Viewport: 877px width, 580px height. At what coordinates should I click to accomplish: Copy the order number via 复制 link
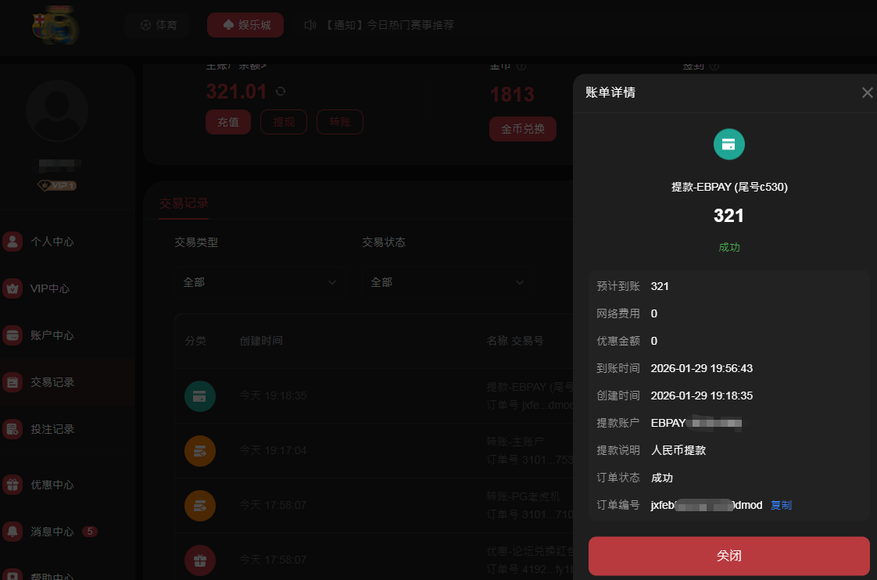coord(781,505)
